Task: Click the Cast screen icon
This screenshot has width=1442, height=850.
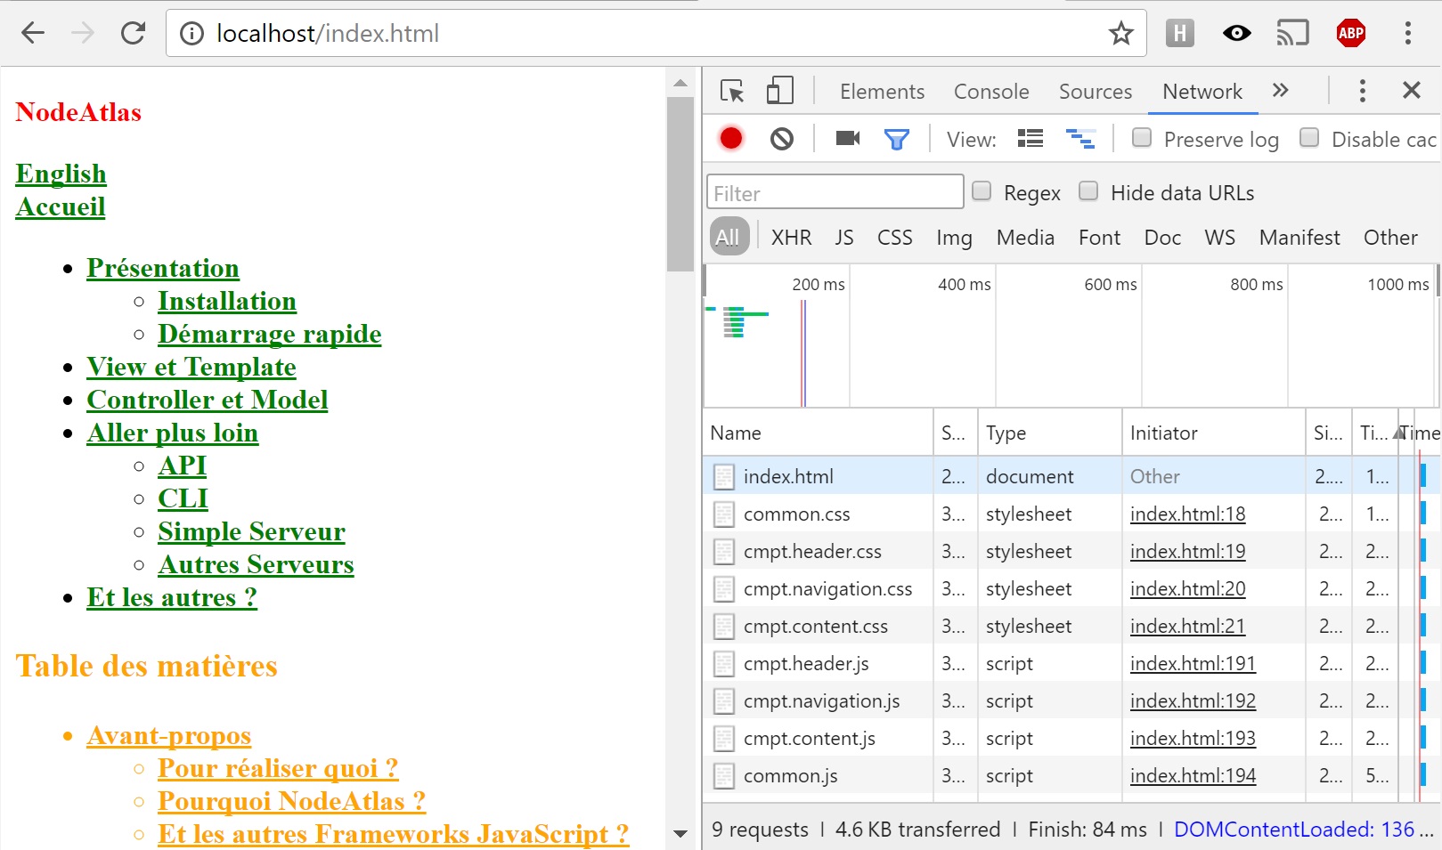Action: (x=1292, y=34)
